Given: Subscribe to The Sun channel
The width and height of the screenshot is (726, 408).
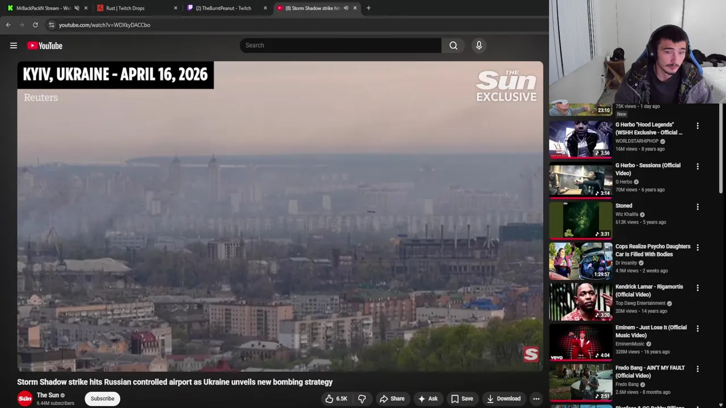Looking at the screenshot, I should (x=103, y=398).
